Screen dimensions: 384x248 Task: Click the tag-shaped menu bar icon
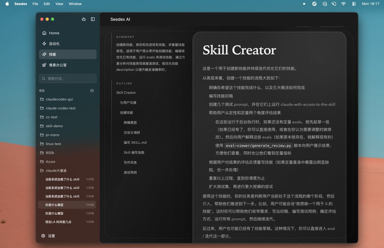[x=334, y=4]
